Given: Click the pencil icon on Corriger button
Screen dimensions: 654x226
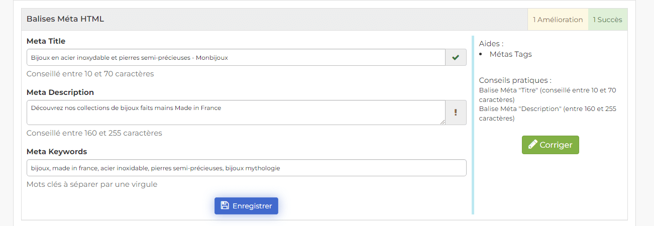Looking at the screenshot, I should [533, 145].
